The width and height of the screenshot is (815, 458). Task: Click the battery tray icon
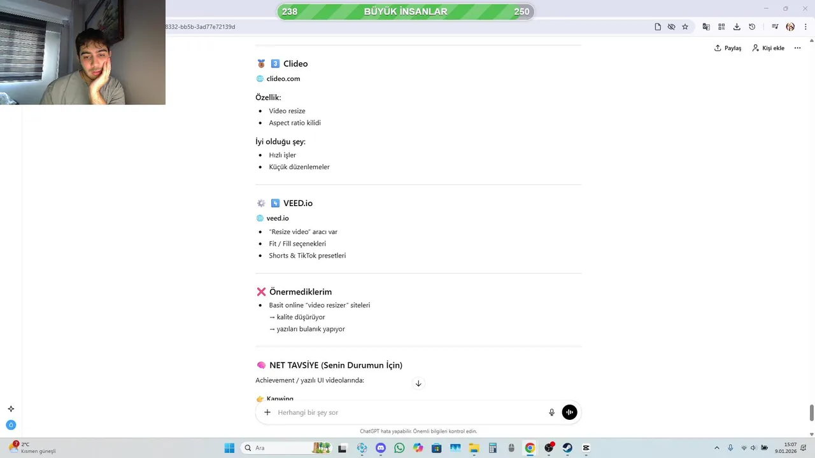coord(764,448)
